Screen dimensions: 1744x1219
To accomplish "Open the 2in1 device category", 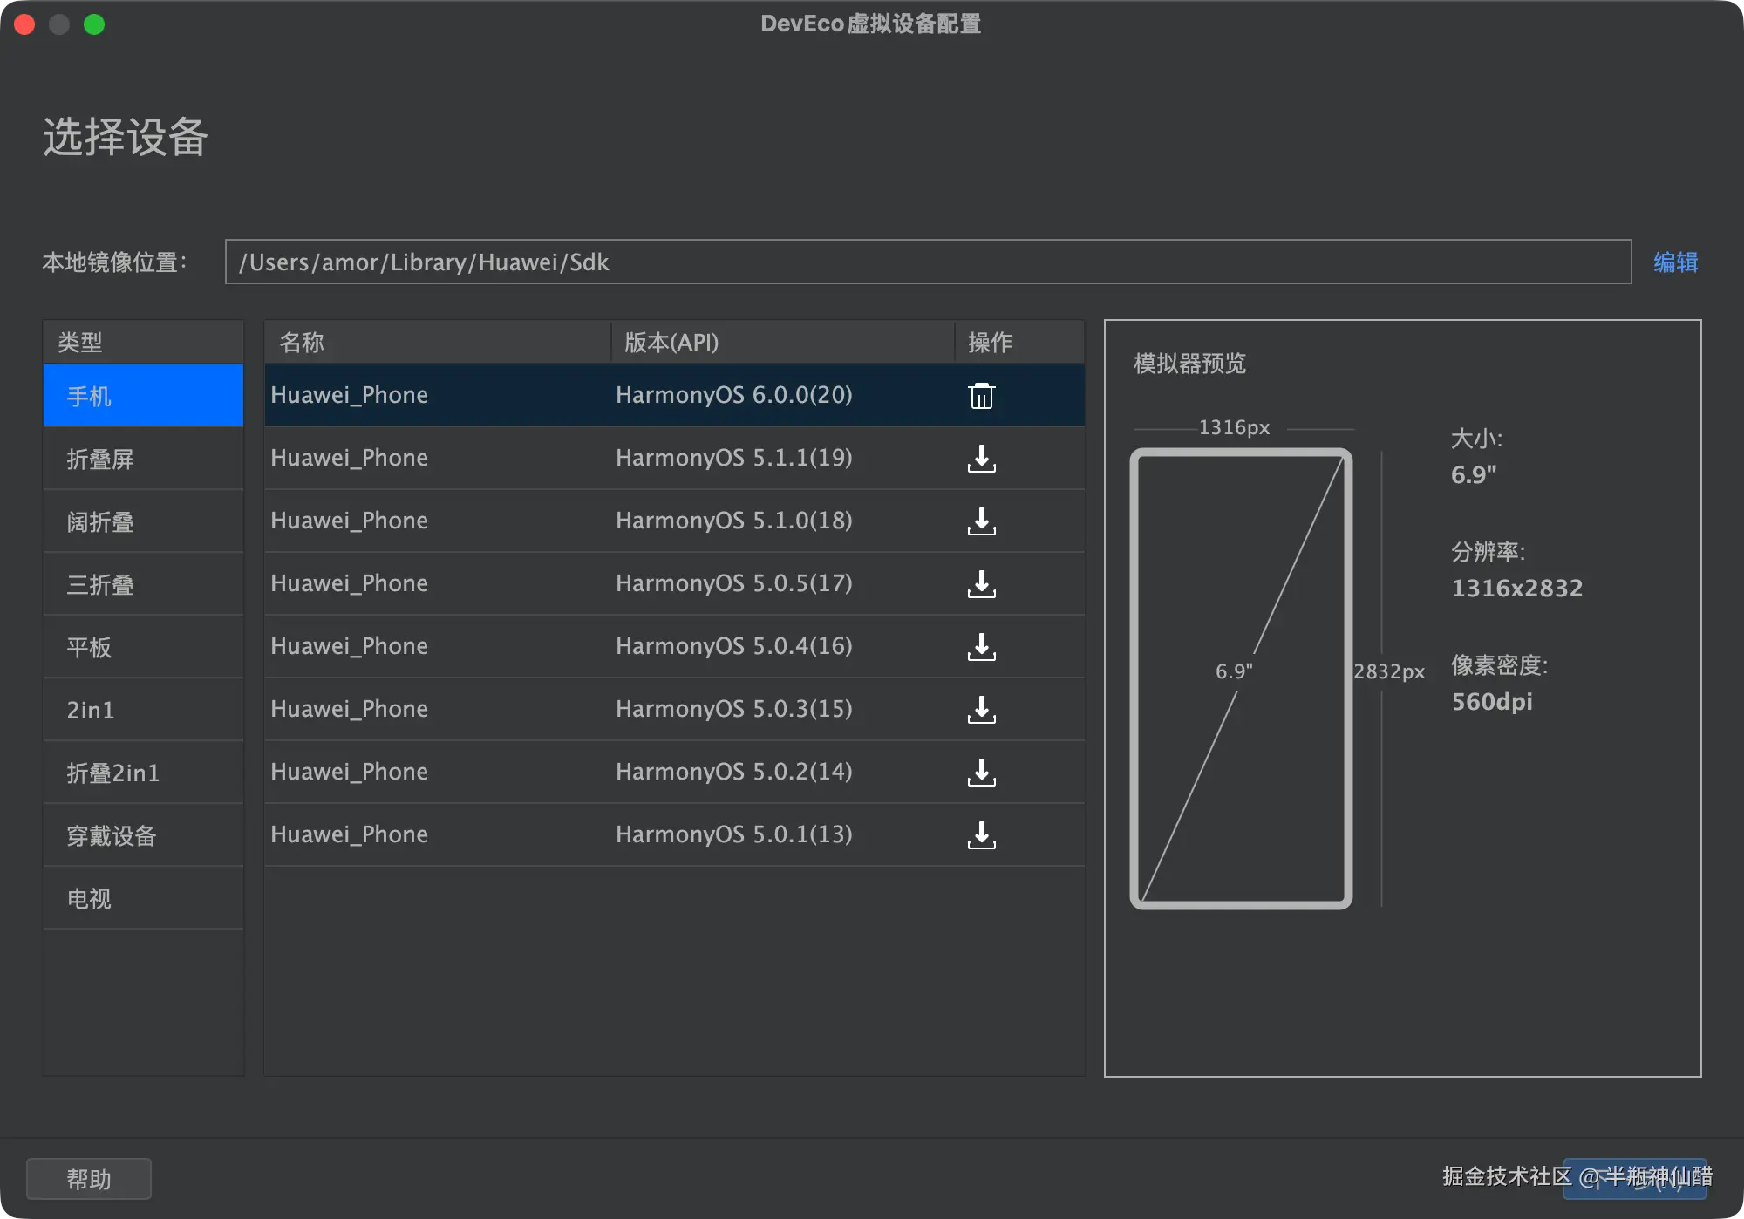I will click(143, 710).
